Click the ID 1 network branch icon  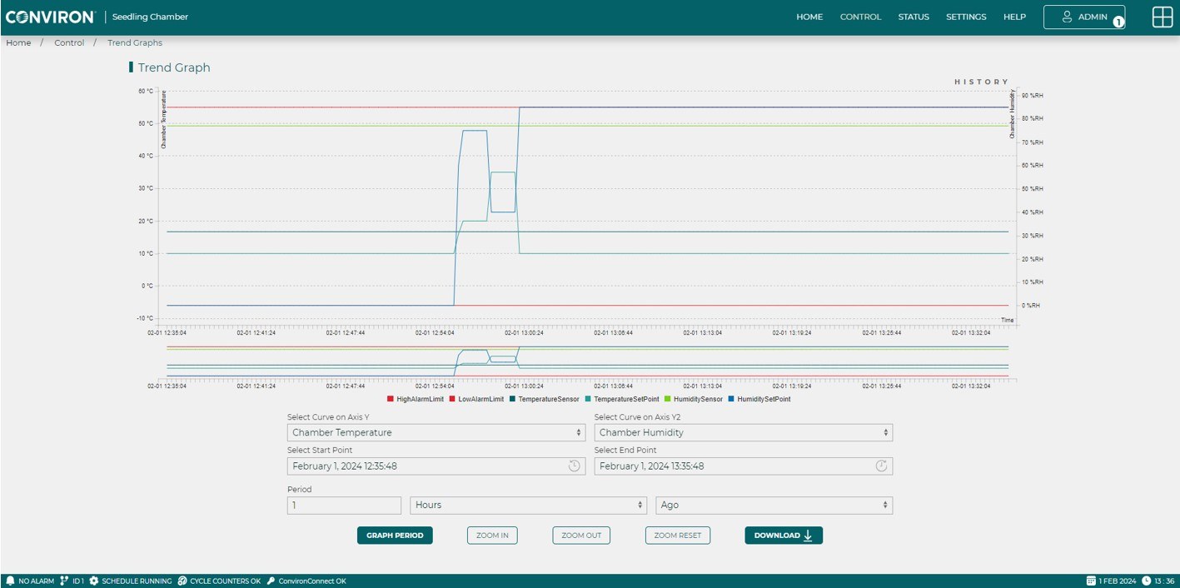pos(64,581)
